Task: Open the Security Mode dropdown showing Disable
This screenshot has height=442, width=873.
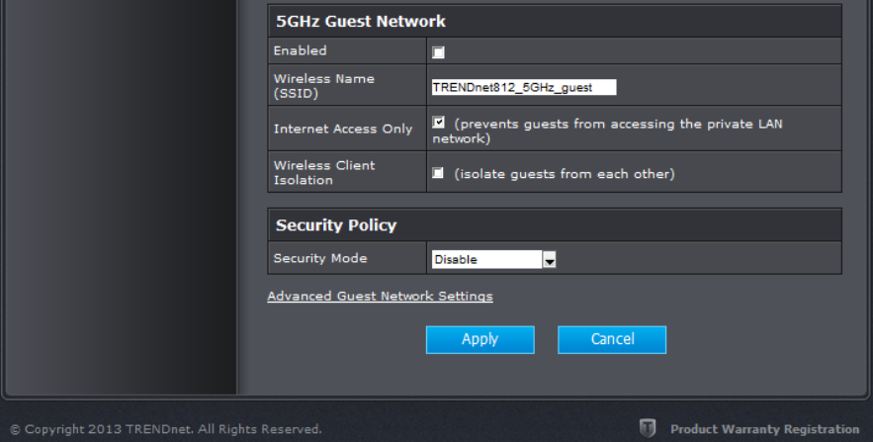Action: pos(494,259)
